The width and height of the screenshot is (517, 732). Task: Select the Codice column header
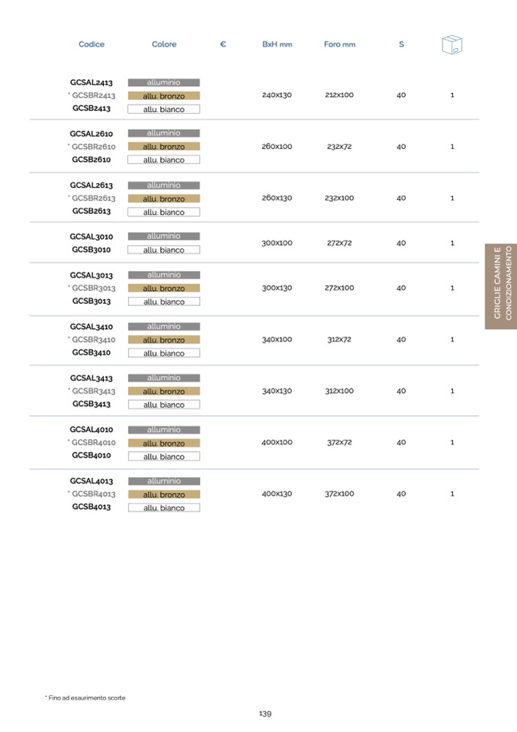(92, 45)
